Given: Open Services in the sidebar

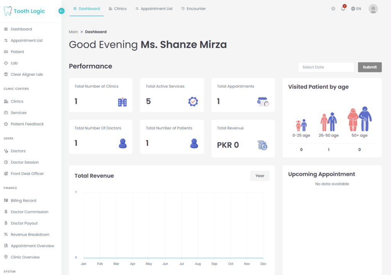Looking at the screenshot, I should (x=15, y=113).
